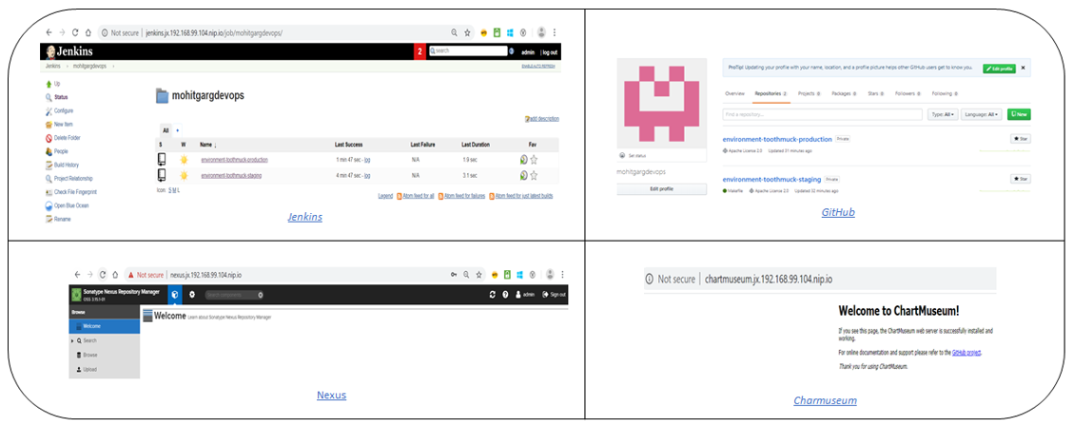This screenshot has height=427, width=1073.
Task: Click the add description link in Jenkins
Action: [543, 119]
